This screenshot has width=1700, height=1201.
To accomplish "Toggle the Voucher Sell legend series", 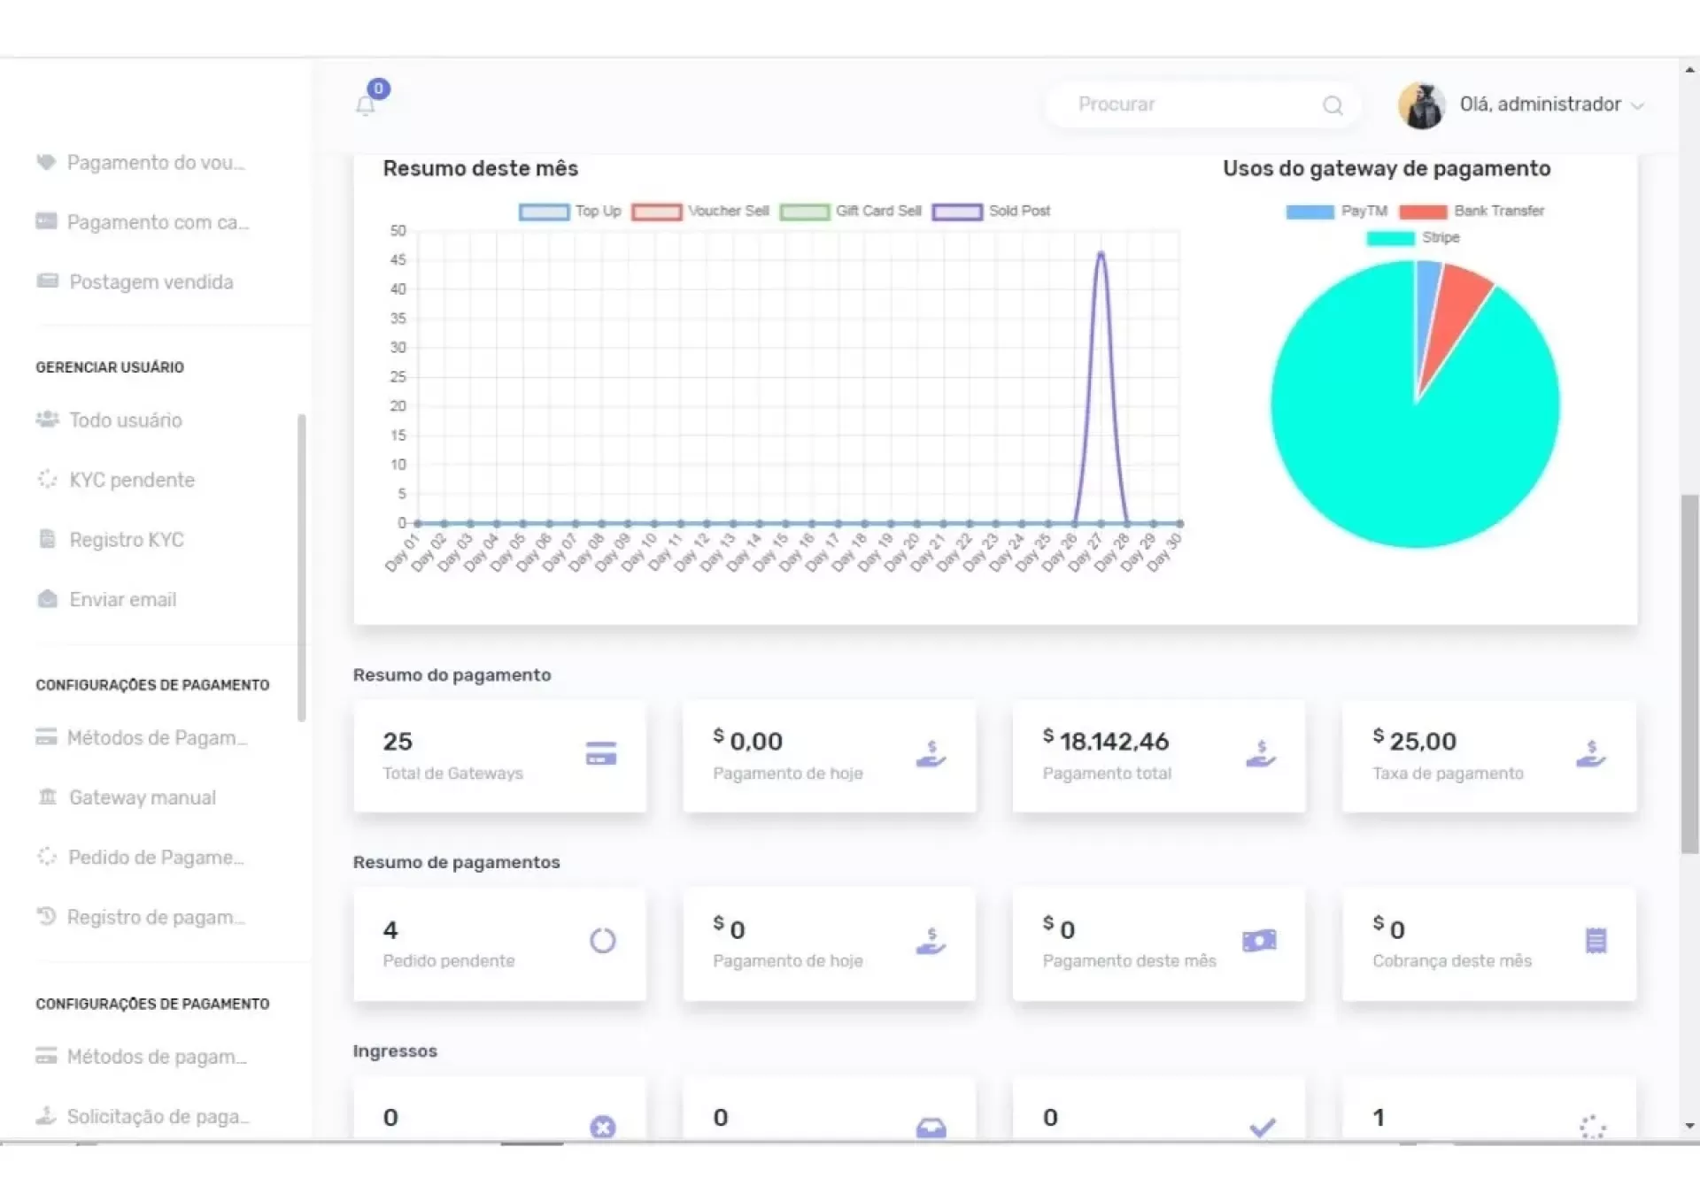I will point(656,212).
